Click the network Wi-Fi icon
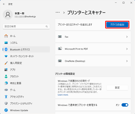This screenshot has width=135, height=114. coord(6,56)
